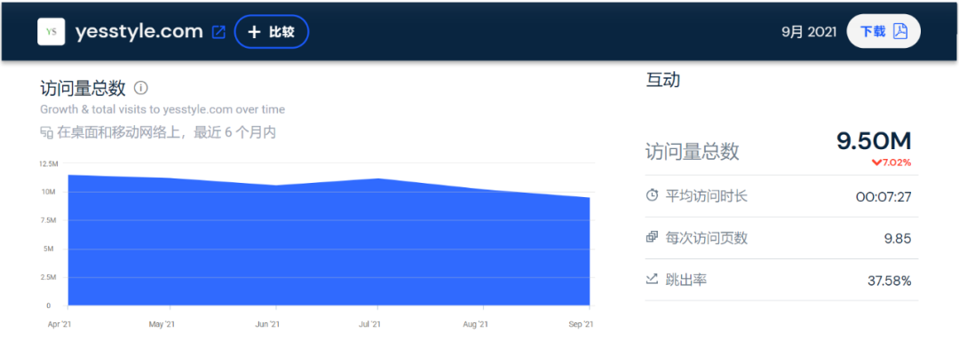This screenshot has width=959, height=356.
Task: Click the yesstyle.com YS favicon logo
Action: pos(52,32)
